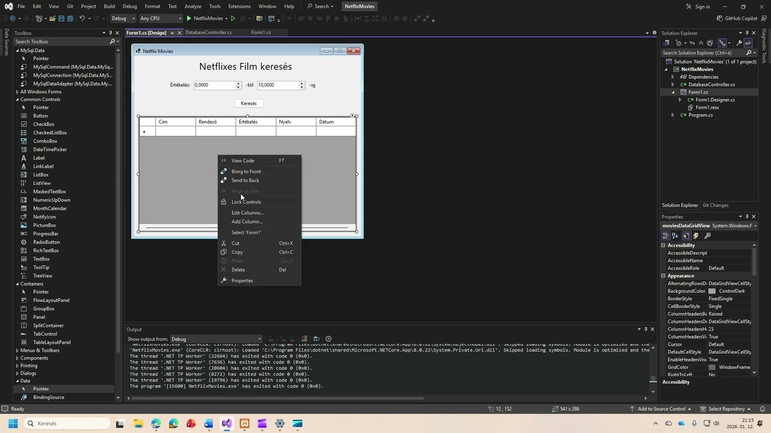Click the GitHub Copilot icon
771x433 pixels.
[x=720, y=18]
